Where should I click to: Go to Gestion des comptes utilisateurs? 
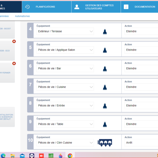pos(96,7)
